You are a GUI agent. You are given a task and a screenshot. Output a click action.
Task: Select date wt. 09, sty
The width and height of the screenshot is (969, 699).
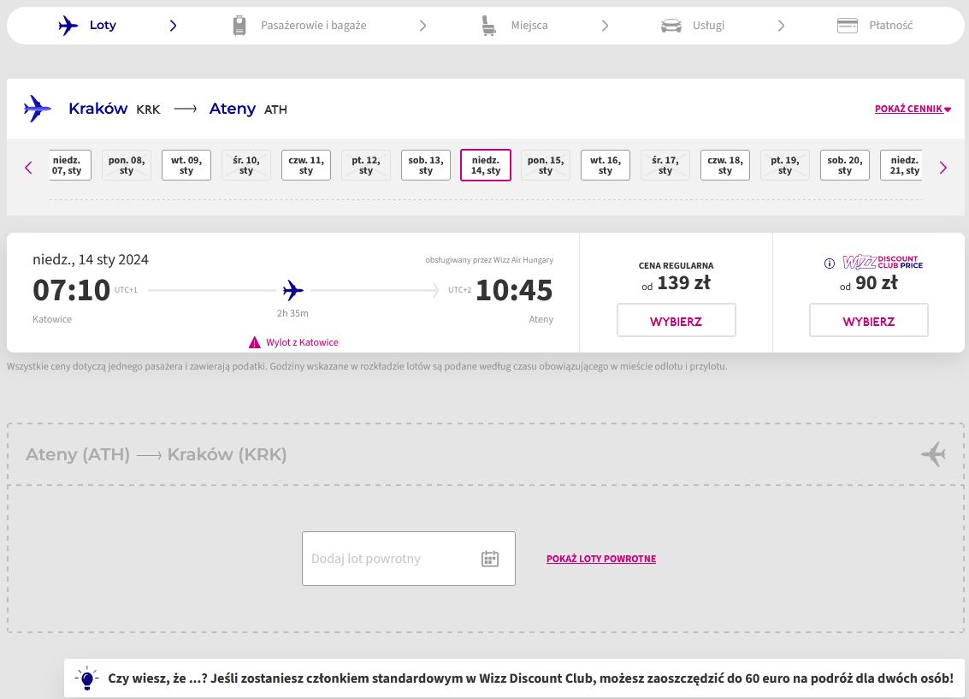[x=186, y=165]
